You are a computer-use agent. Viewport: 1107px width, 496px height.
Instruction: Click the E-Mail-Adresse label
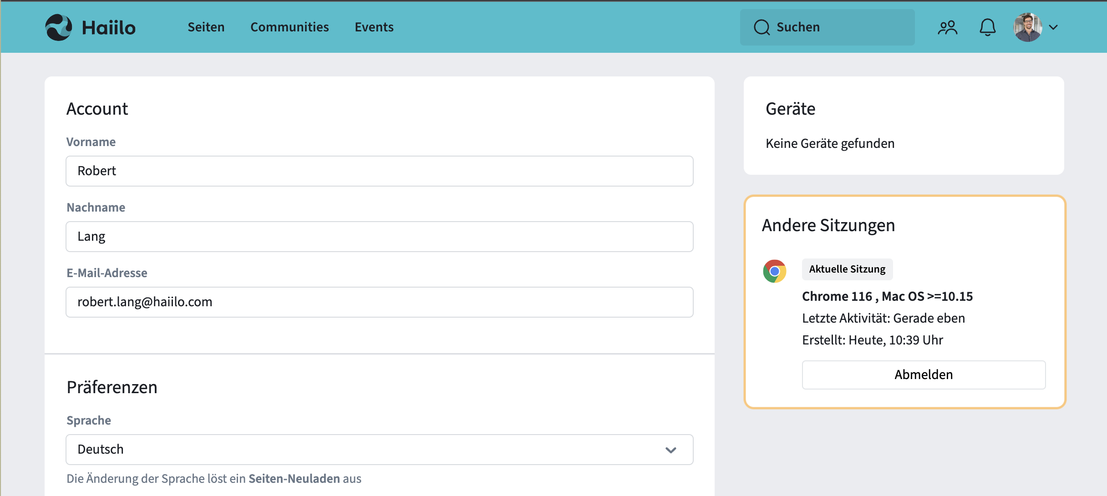click(107, 273)
